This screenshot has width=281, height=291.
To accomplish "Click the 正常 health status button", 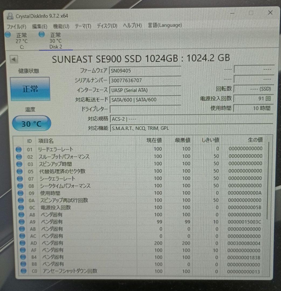I will point(30,89).
